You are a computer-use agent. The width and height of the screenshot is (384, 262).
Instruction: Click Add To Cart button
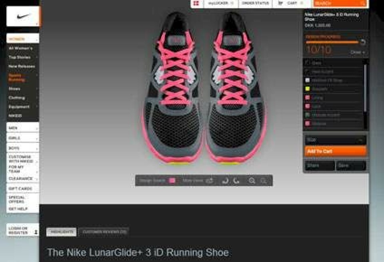pos(336,151)
